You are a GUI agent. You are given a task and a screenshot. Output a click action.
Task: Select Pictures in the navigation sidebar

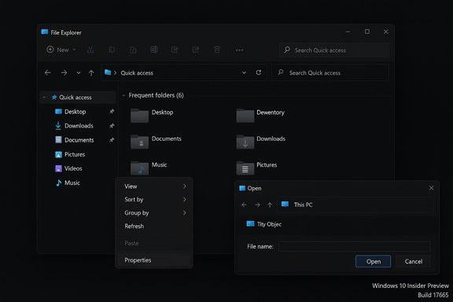pos(75,154)
